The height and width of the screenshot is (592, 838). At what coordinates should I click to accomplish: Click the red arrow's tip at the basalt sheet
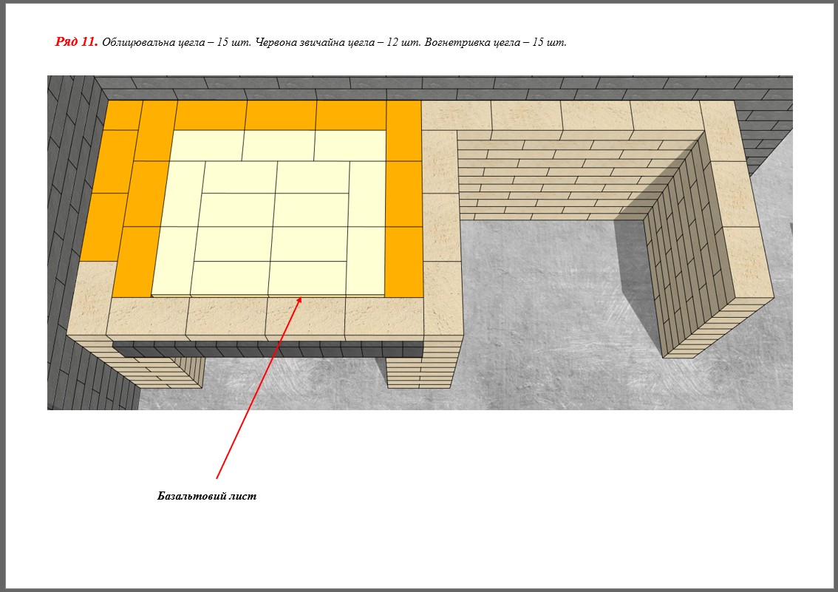point(300,298)
